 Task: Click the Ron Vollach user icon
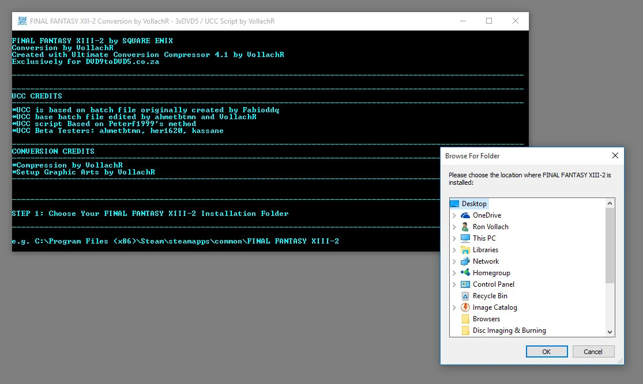pos(465,227)
